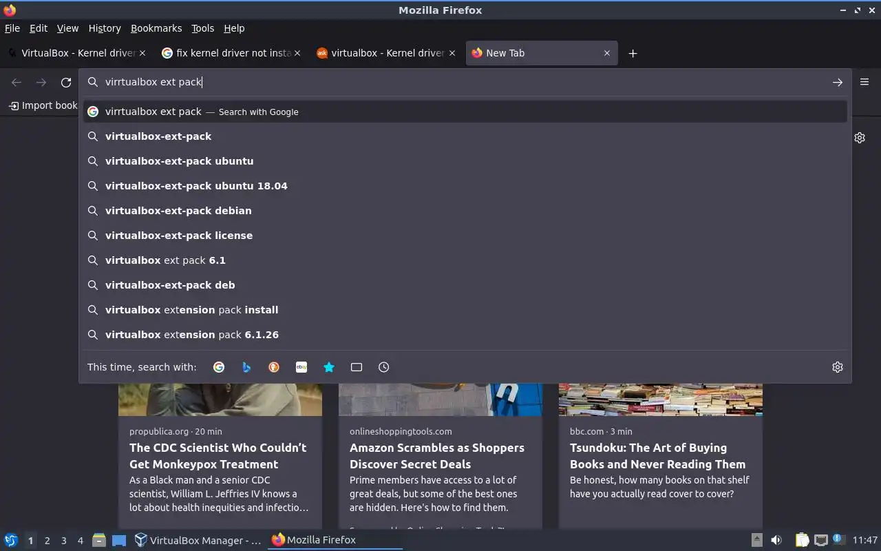Open the Firefox hamburger application menu
This screenshot has width=881, height=551.
(x=864, y=82)
